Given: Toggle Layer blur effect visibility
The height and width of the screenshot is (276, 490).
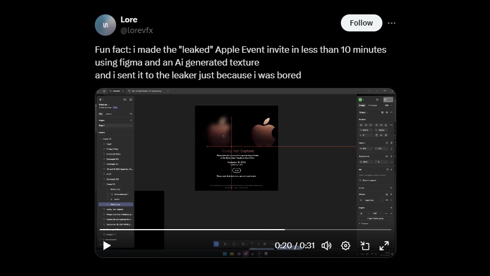Looking at the screenshot, I should pos(387,200).
